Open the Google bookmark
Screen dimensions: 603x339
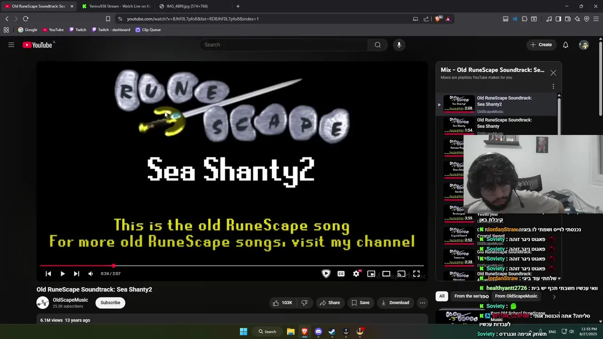(x=27, y=30)
